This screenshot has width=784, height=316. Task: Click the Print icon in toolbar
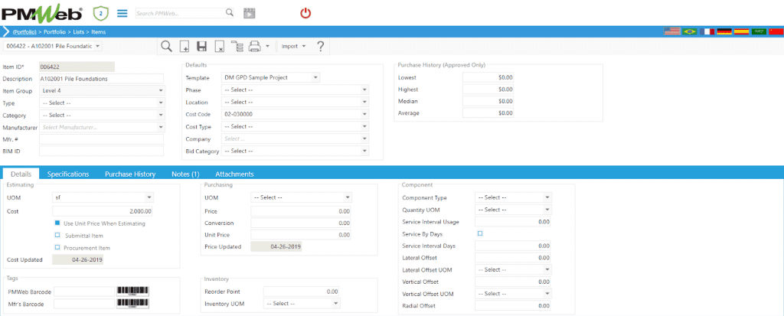254,47
